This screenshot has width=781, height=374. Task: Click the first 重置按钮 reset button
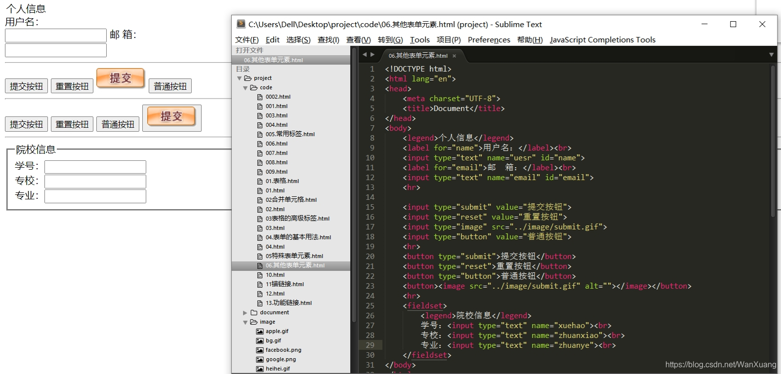(72, 86)
